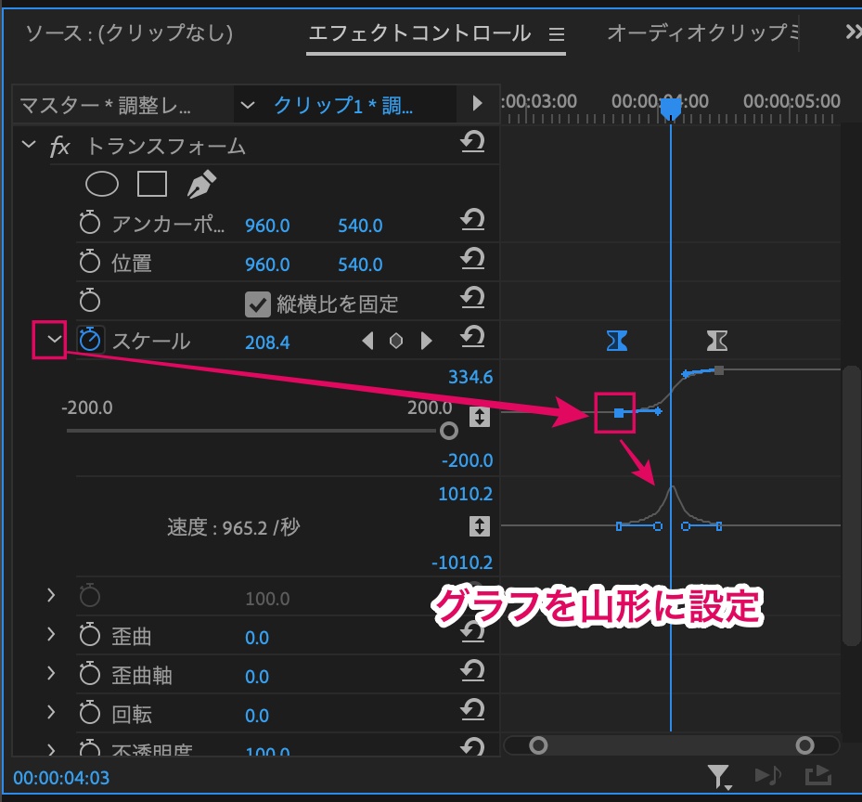Show hidden panel tabs with double chevron
This screenshot has width=862, height=802.
coord(853,32)
